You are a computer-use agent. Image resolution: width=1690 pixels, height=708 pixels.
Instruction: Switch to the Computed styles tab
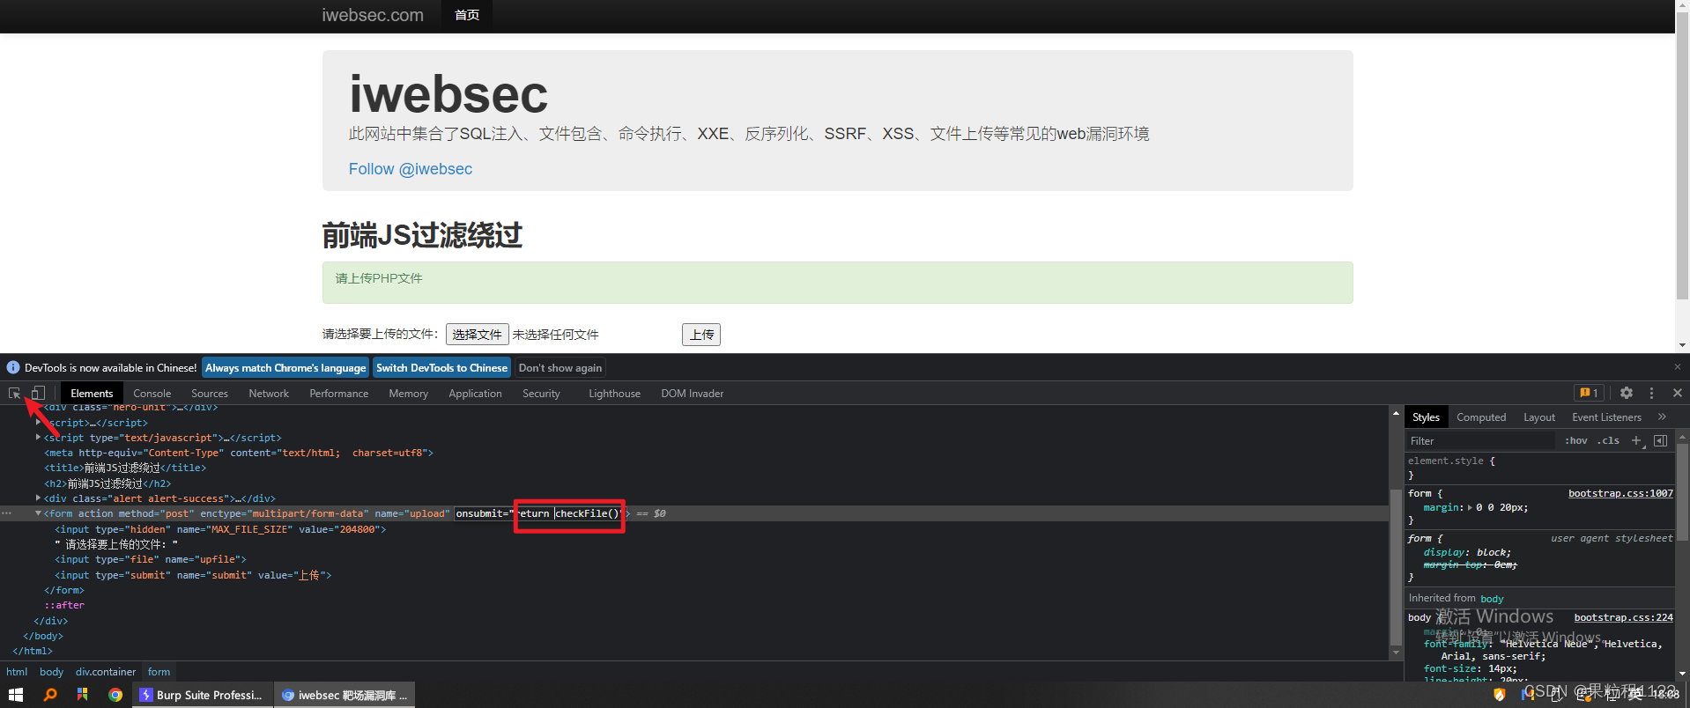pyautogui.click(x=1481, y=417)
